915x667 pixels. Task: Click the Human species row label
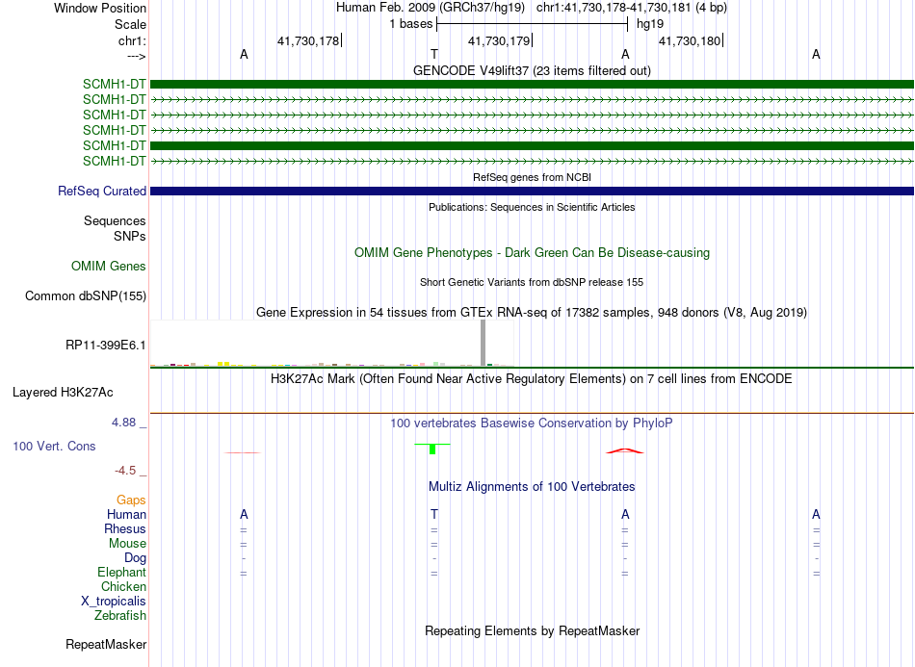coord(126,514)
